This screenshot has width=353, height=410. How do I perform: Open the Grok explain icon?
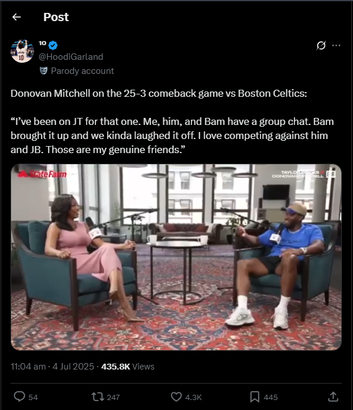point(321,46)
